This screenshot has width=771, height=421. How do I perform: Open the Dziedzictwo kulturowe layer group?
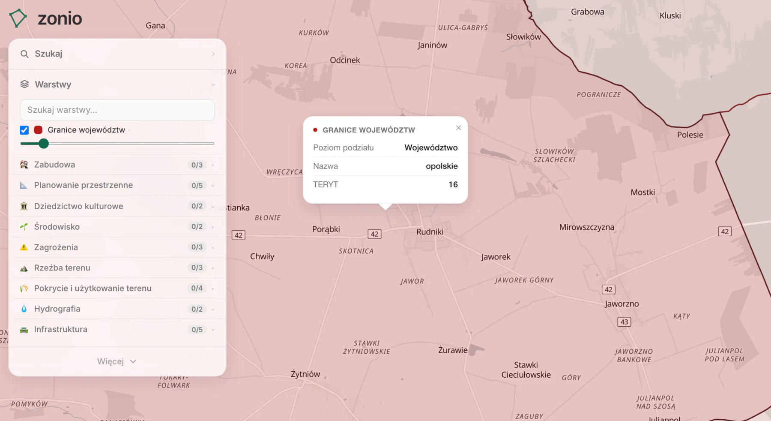coord(117,206)
